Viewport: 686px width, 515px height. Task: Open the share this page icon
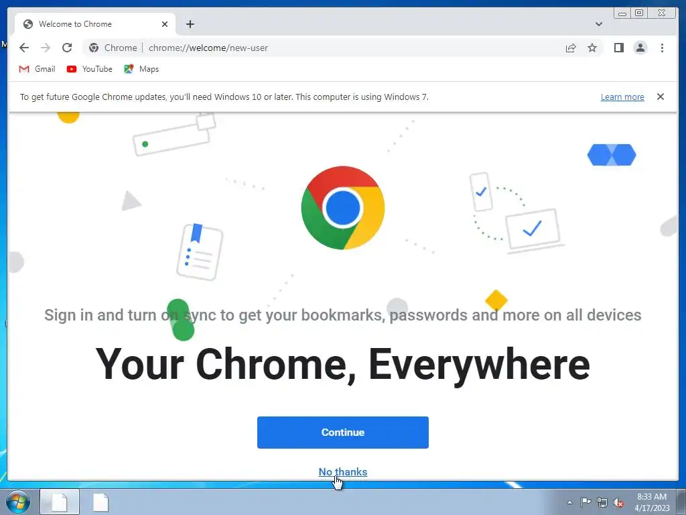(571, 48)
